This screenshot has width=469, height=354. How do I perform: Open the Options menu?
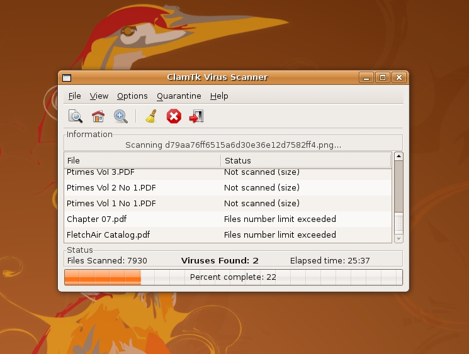(x=132, y=96)
